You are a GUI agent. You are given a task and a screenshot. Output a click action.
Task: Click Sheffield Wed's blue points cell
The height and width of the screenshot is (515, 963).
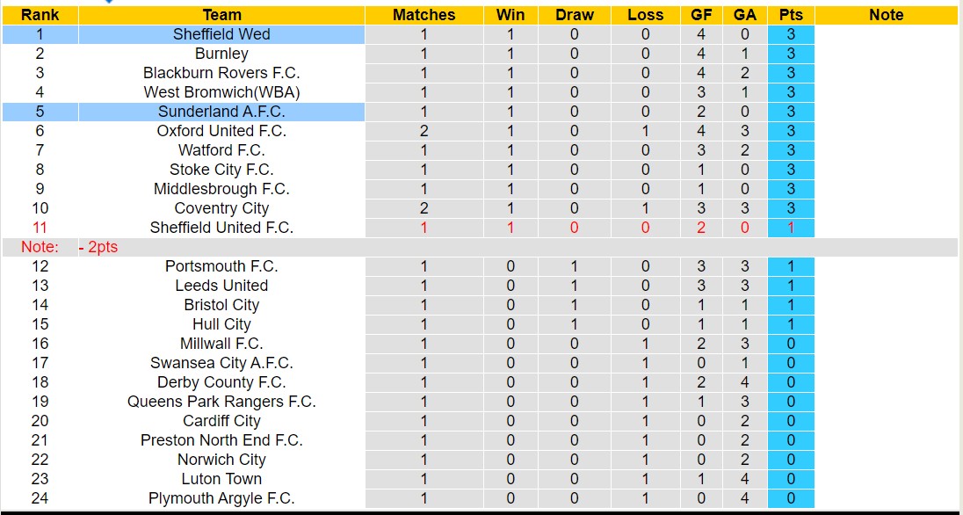(x=790, y=34)
